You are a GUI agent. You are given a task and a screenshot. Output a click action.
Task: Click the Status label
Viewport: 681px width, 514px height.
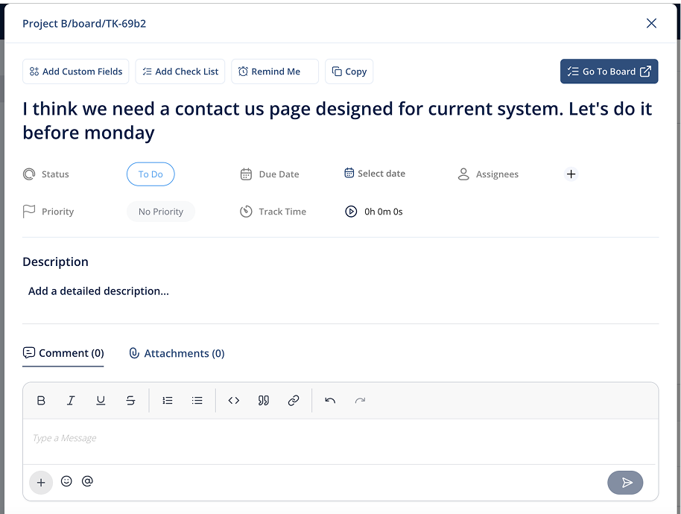click(55, 174)
